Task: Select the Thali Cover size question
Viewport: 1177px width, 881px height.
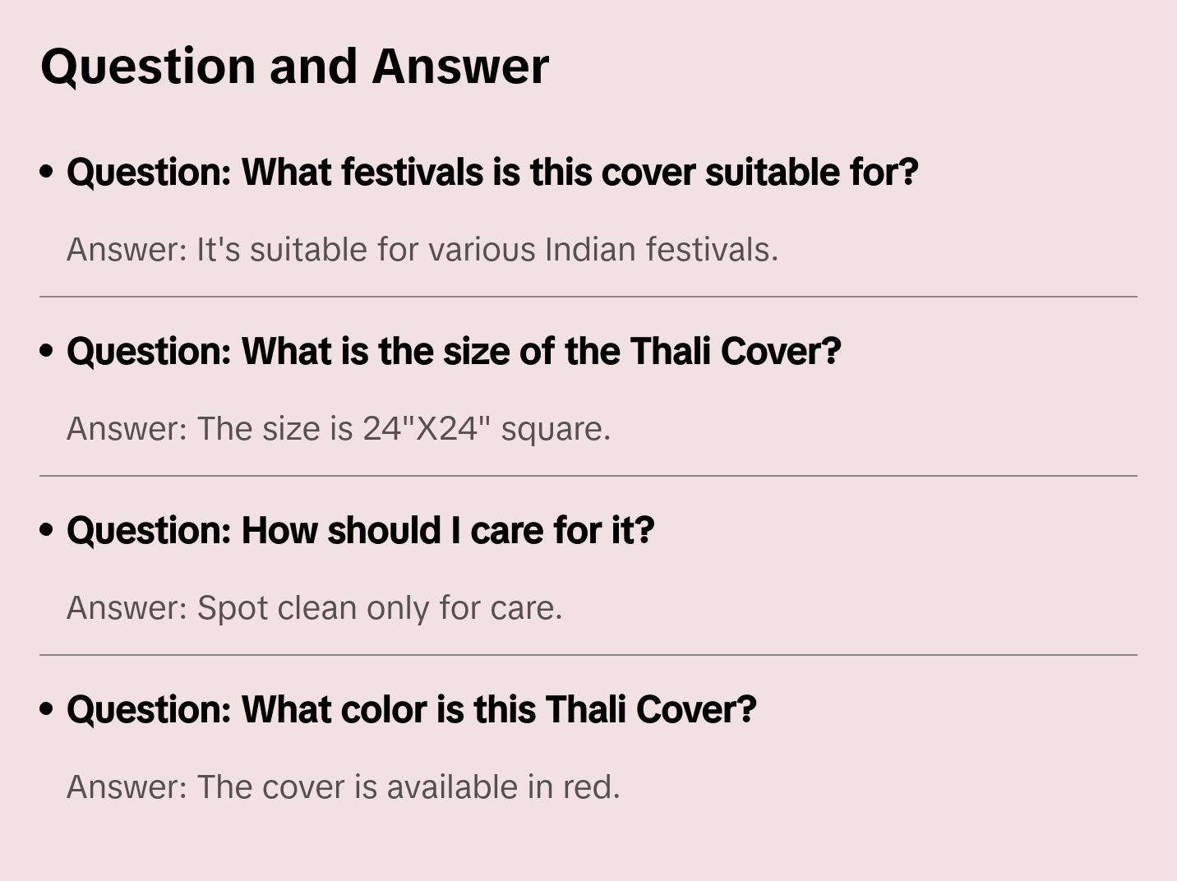Action: [454, 352]
